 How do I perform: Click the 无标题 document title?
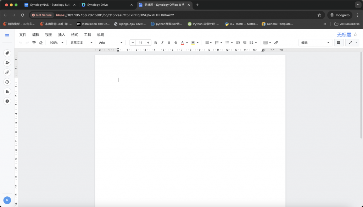click(x=344, y=35)
